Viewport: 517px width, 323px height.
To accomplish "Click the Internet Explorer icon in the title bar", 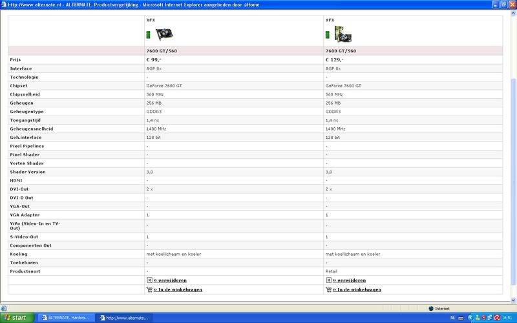I will (3, 5).
